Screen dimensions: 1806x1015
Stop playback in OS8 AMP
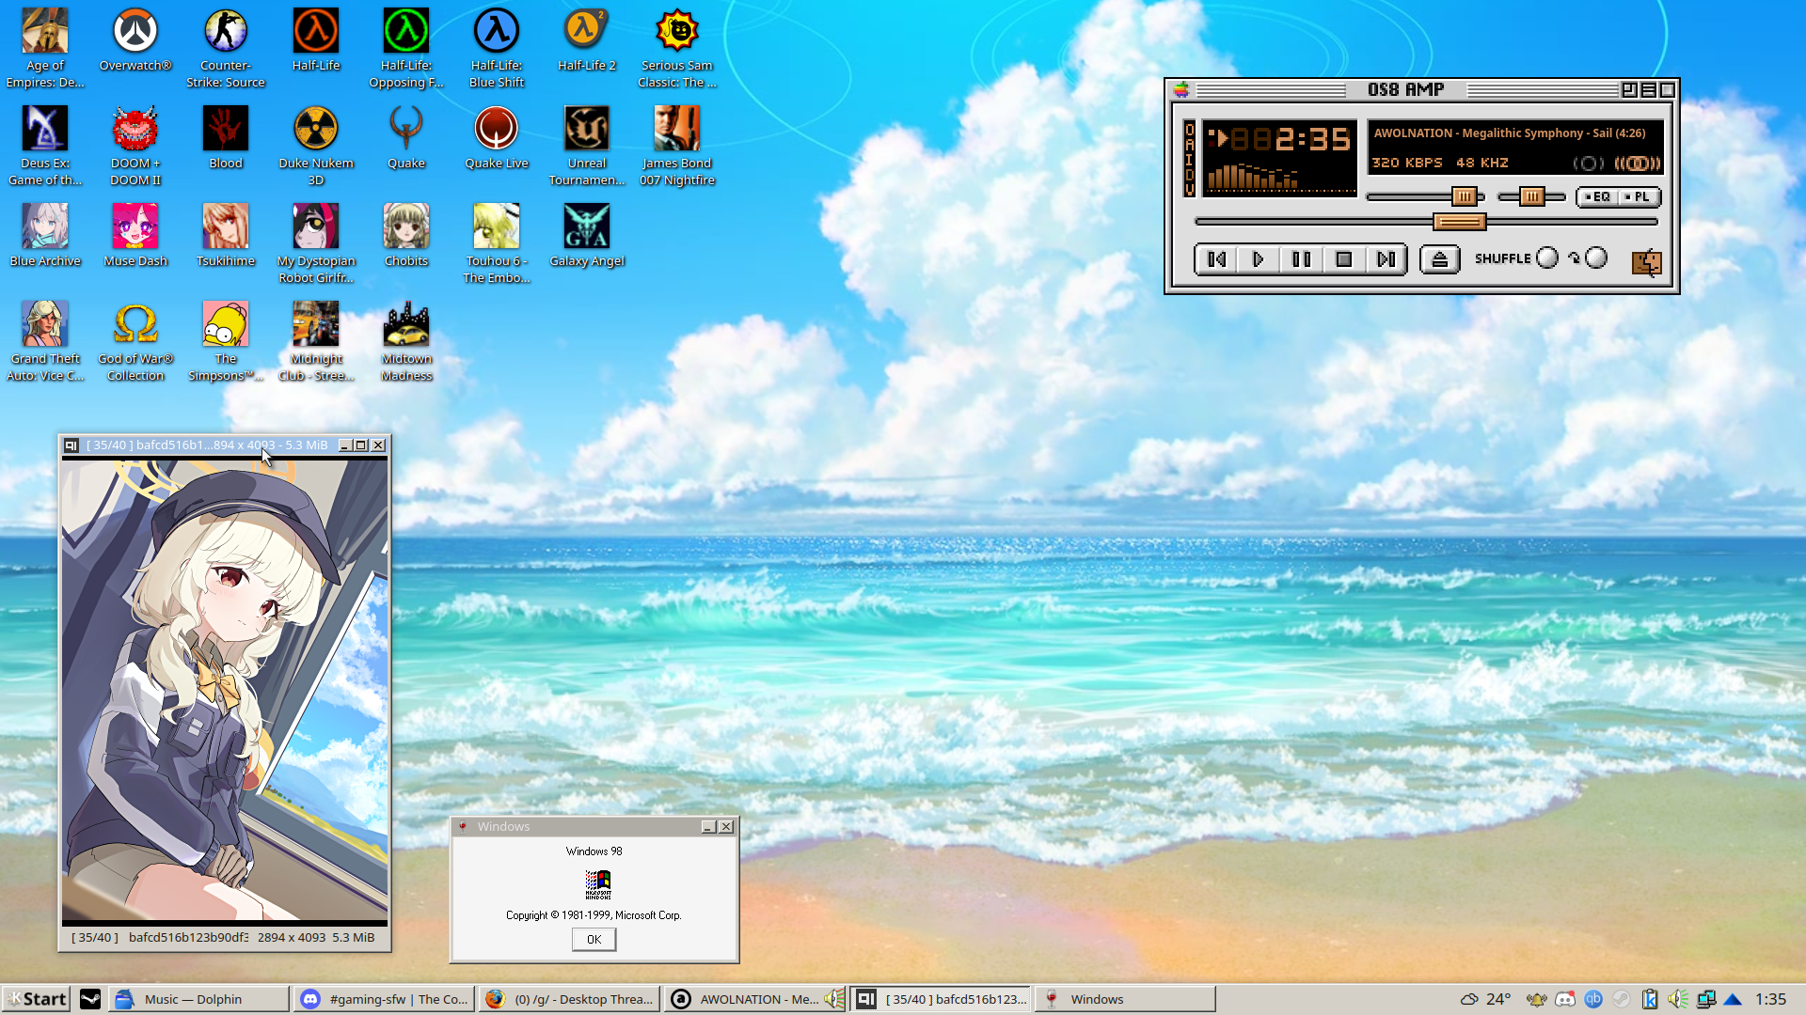click(1343, 259)
